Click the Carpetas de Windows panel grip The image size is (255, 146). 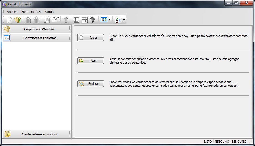(x=70, y=29)
